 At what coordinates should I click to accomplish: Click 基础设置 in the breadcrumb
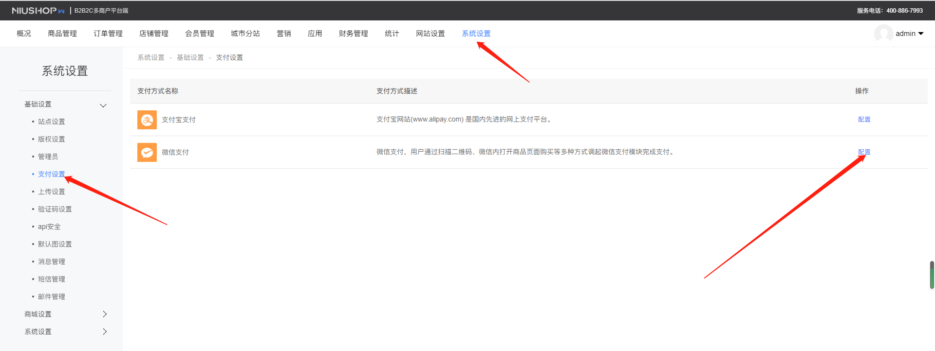pyautogui.click(x=190, y=57)
